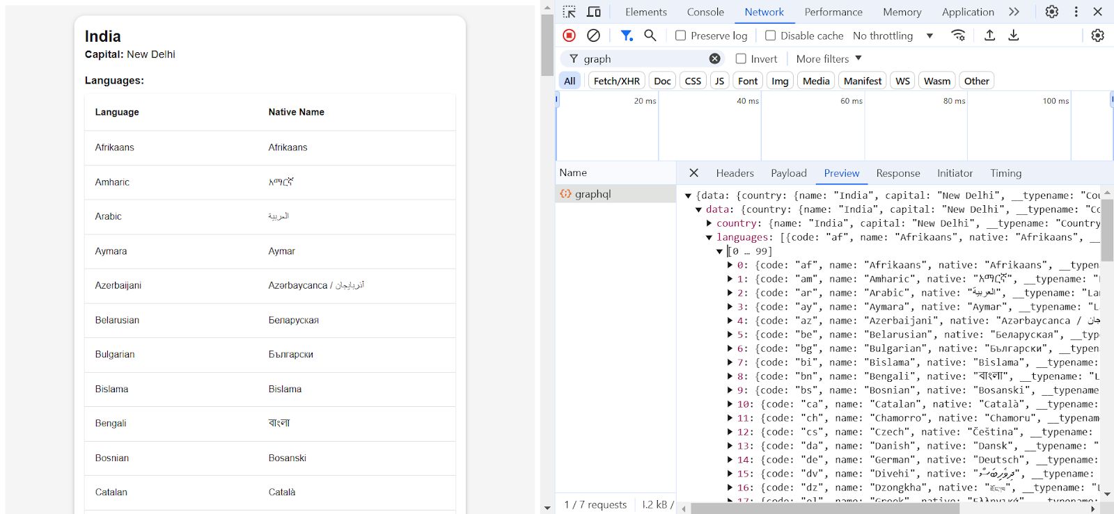Enable the Preserve log checkbox
This screenshot has width=1114, height=514.
[681, 35]
